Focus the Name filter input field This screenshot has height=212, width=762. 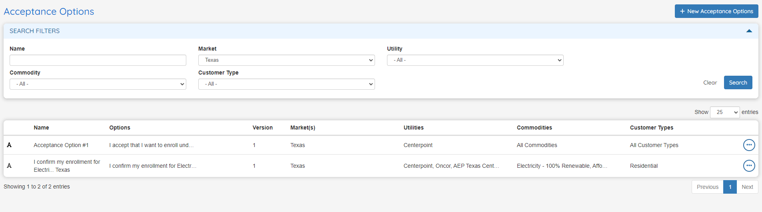(98, 60)
